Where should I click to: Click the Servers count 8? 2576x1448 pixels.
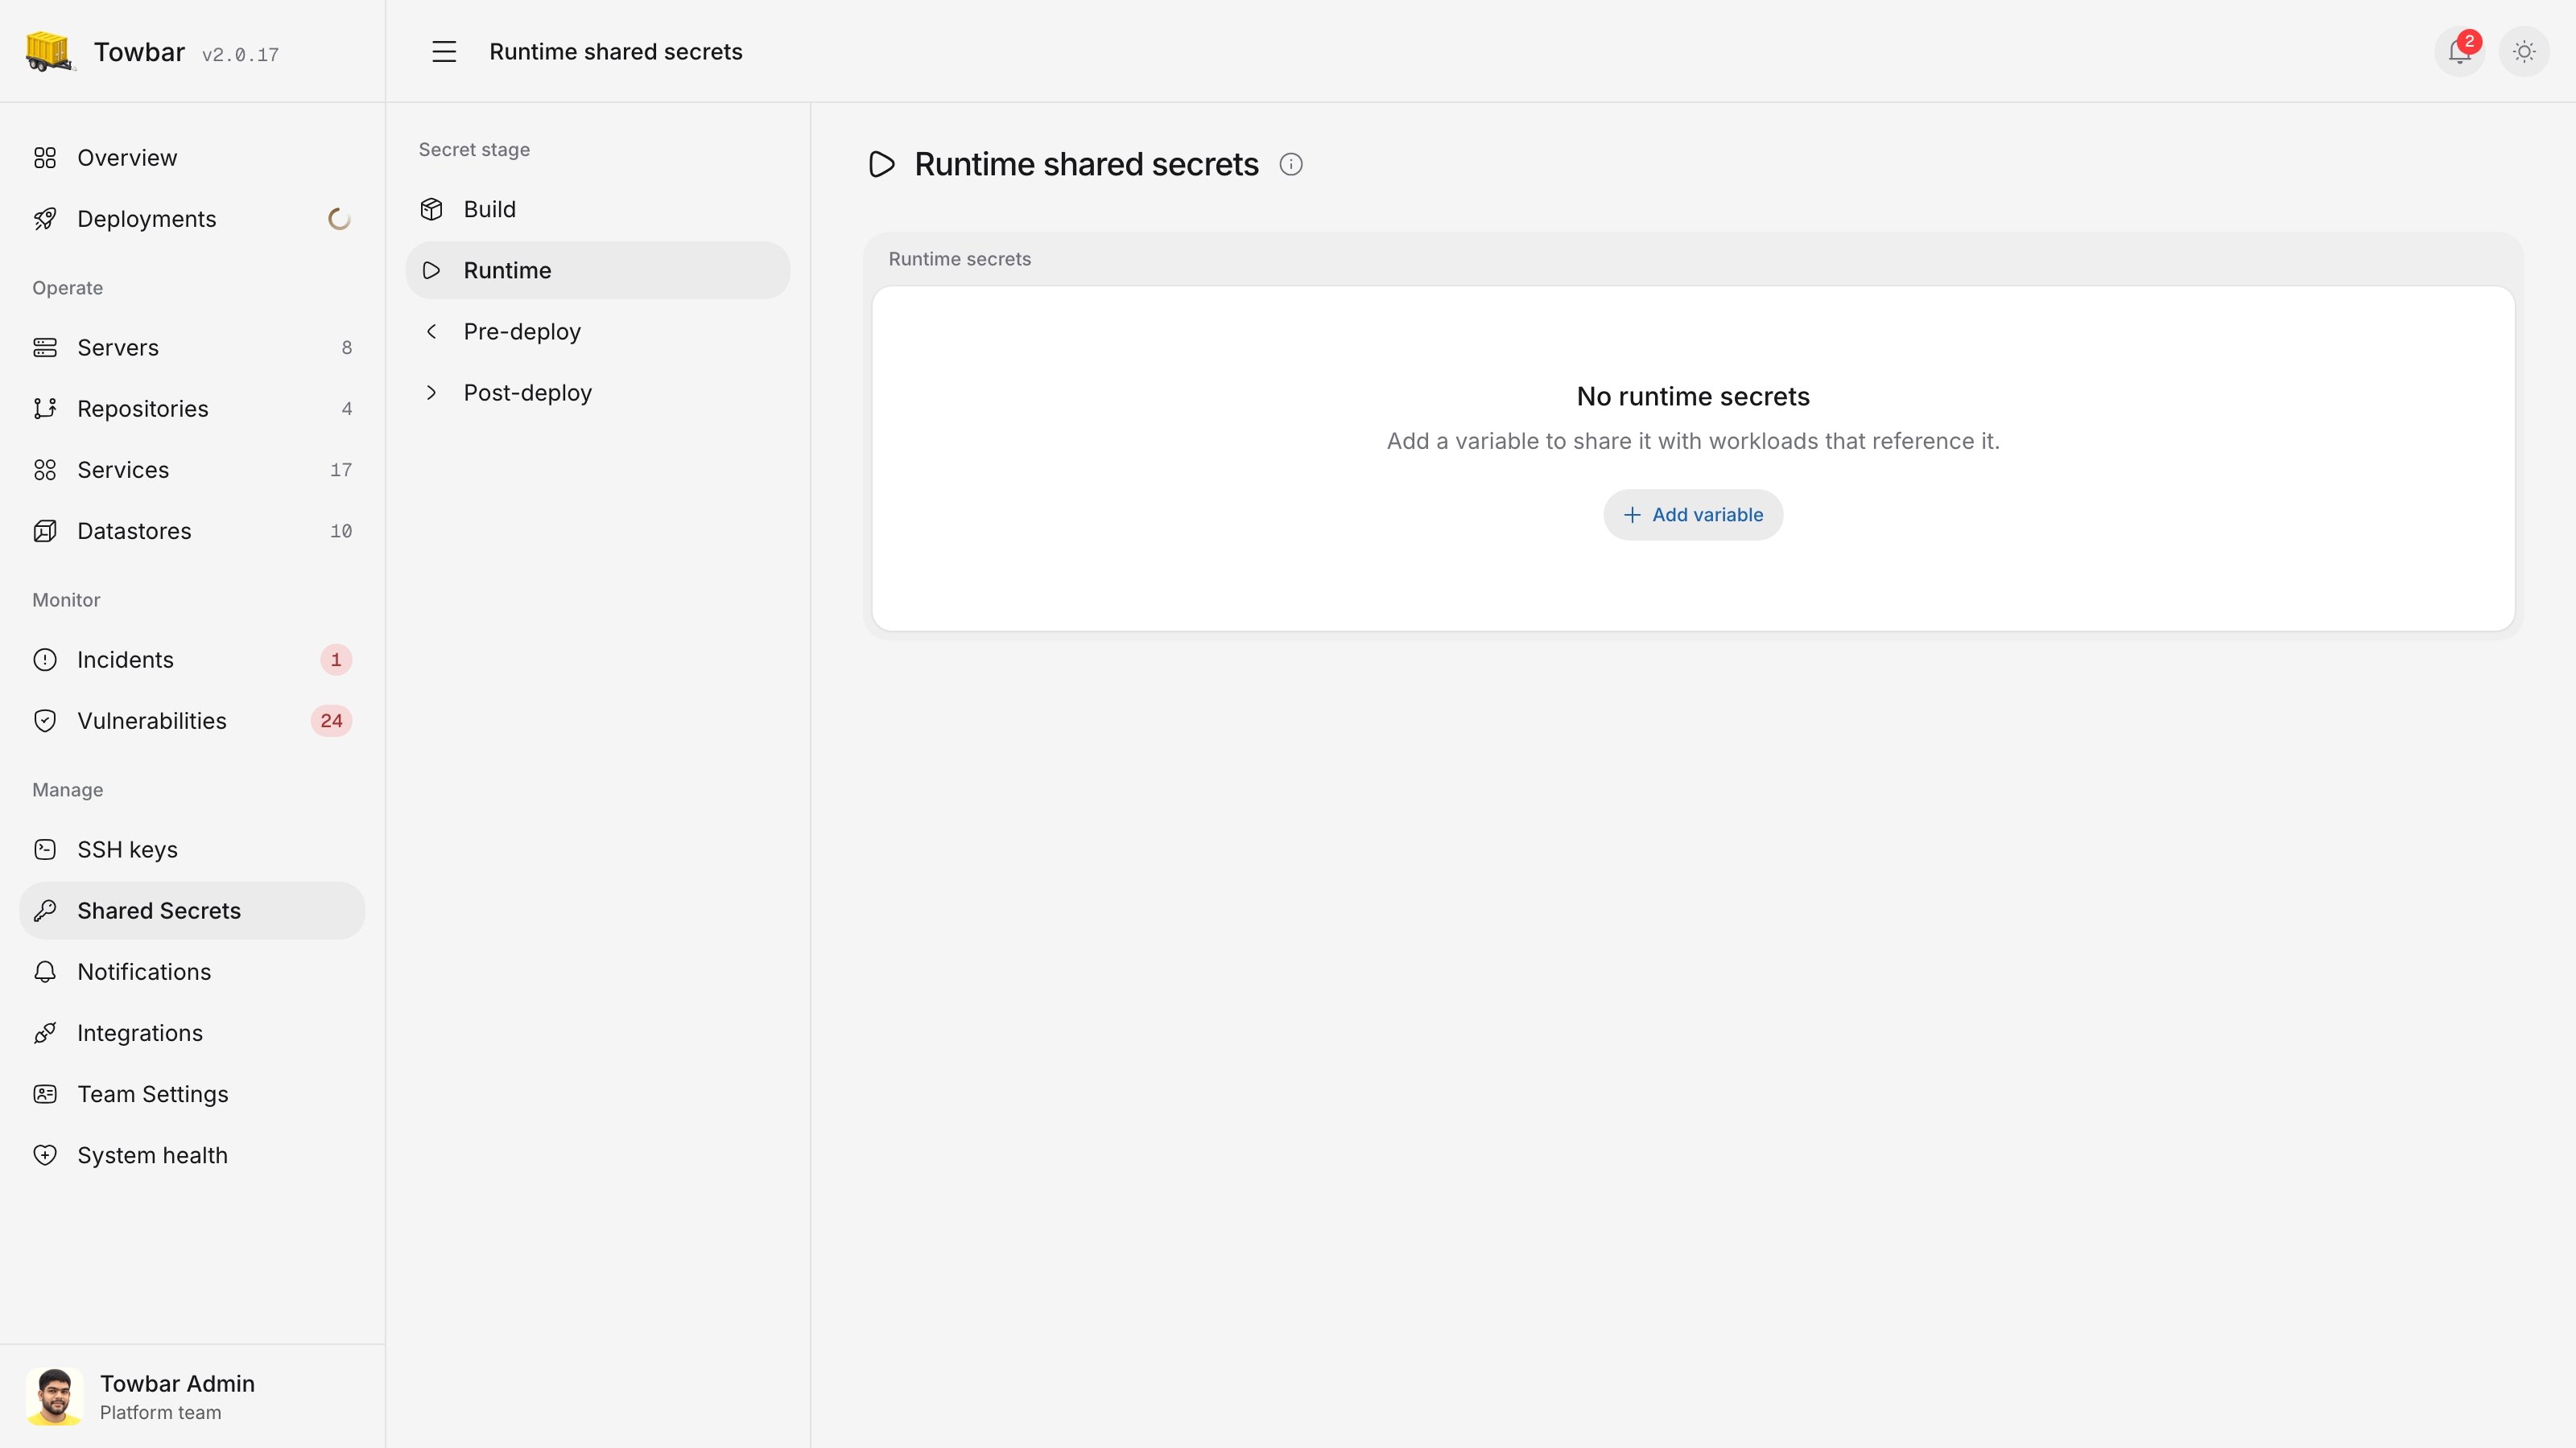347,348
